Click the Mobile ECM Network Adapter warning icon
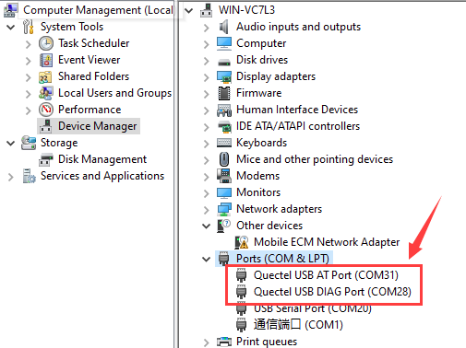 pyautogui.click(x=242, y=242)
